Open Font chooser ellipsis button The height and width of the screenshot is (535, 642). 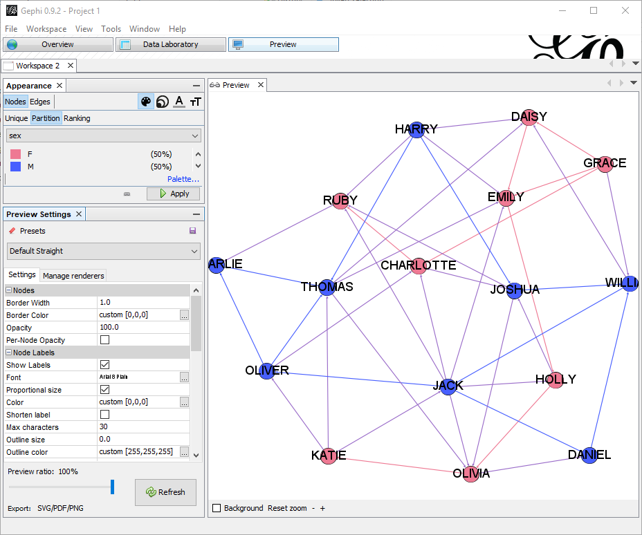(184, 377)
